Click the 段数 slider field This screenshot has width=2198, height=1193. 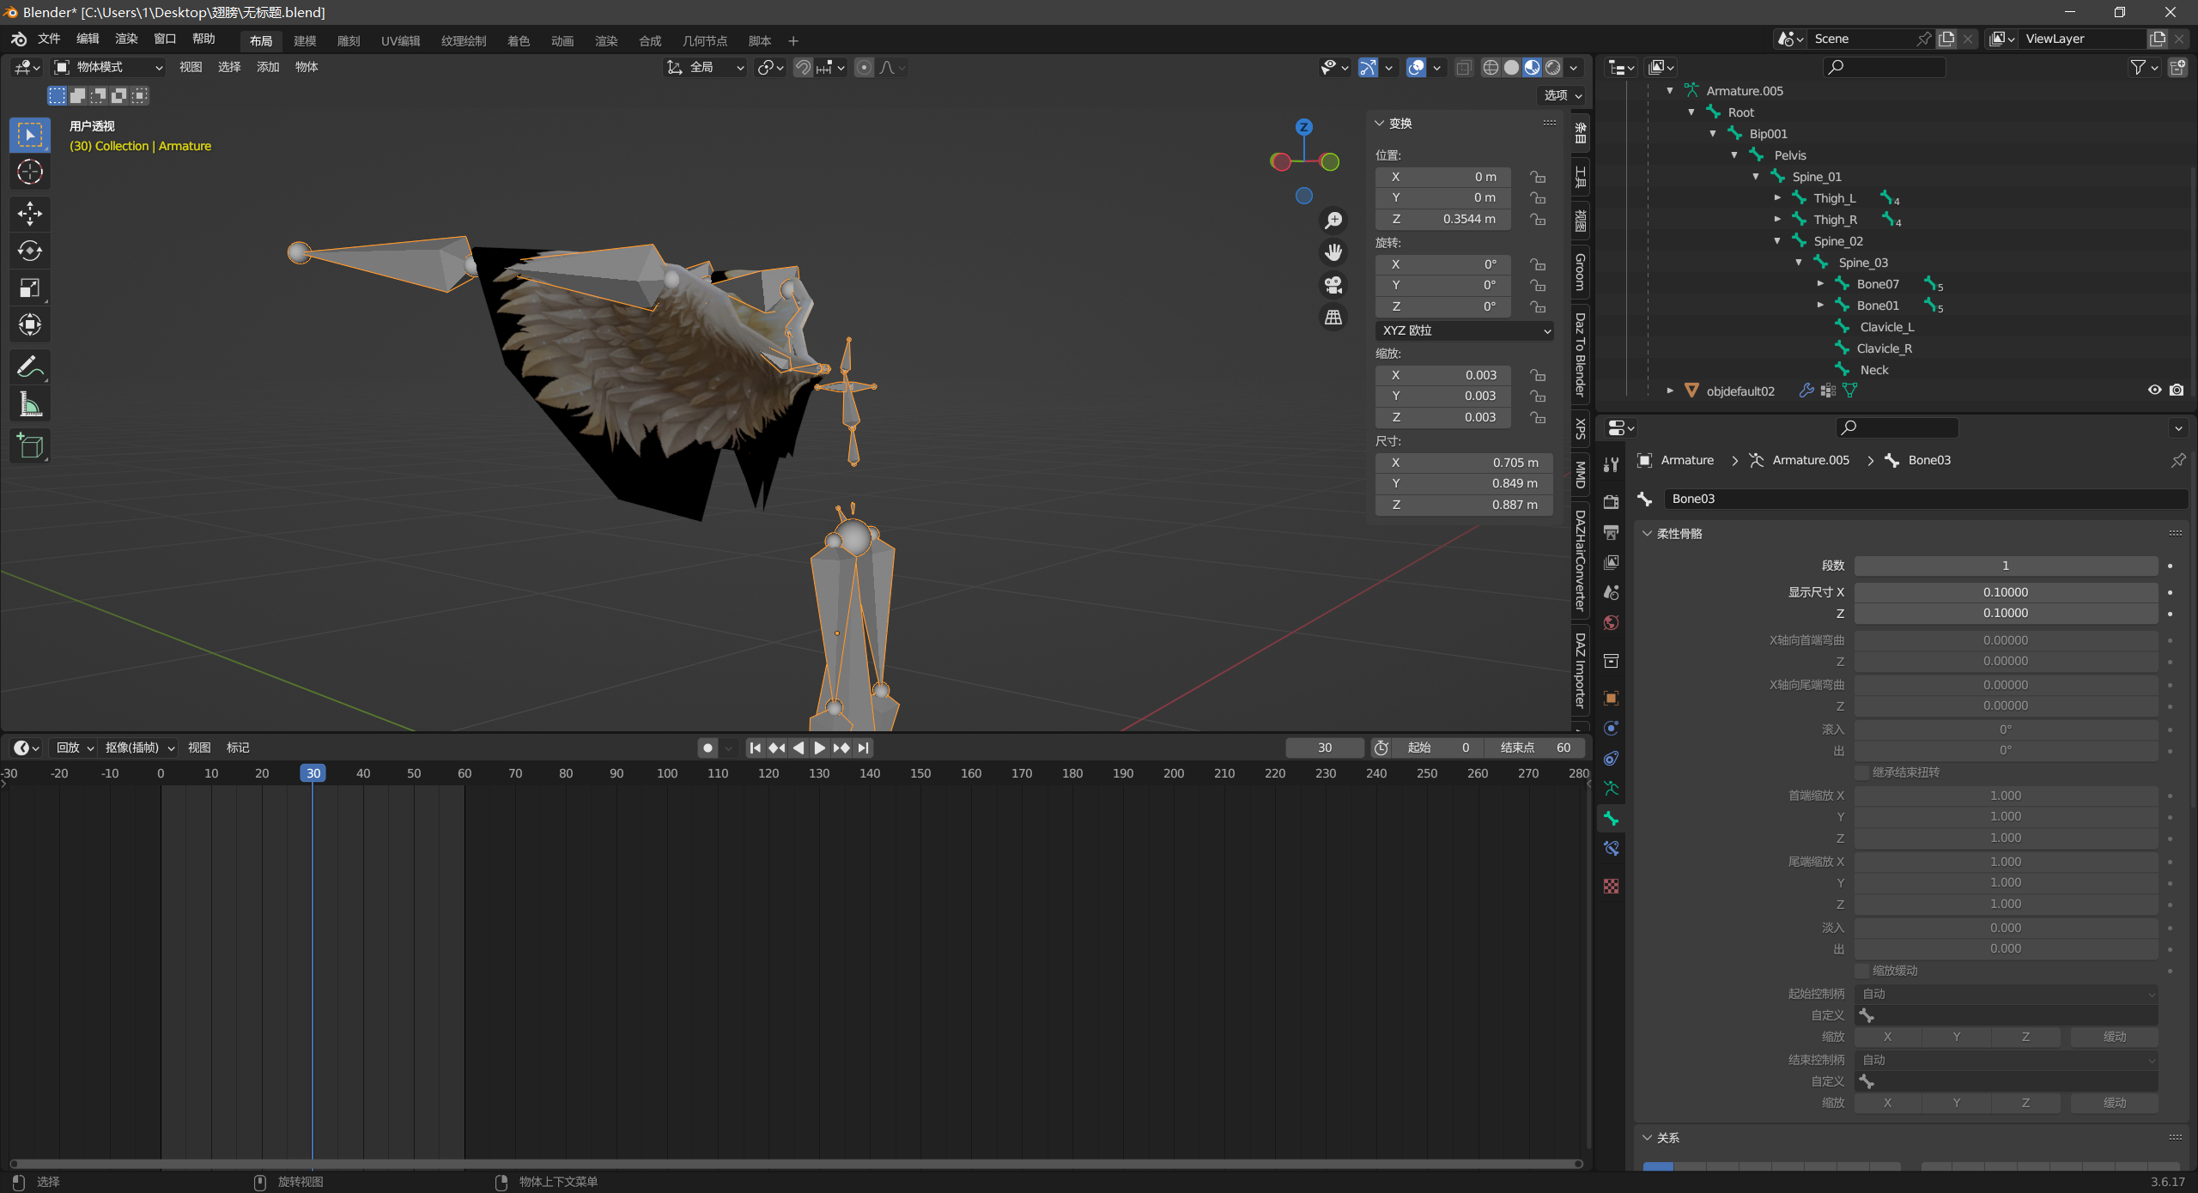[2005, 566]
